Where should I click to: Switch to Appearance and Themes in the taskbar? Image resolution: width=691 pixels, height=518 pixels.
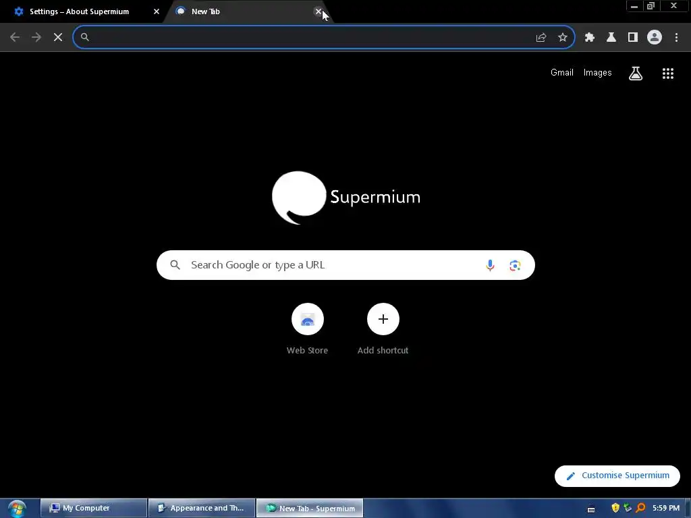pos(202,509)
